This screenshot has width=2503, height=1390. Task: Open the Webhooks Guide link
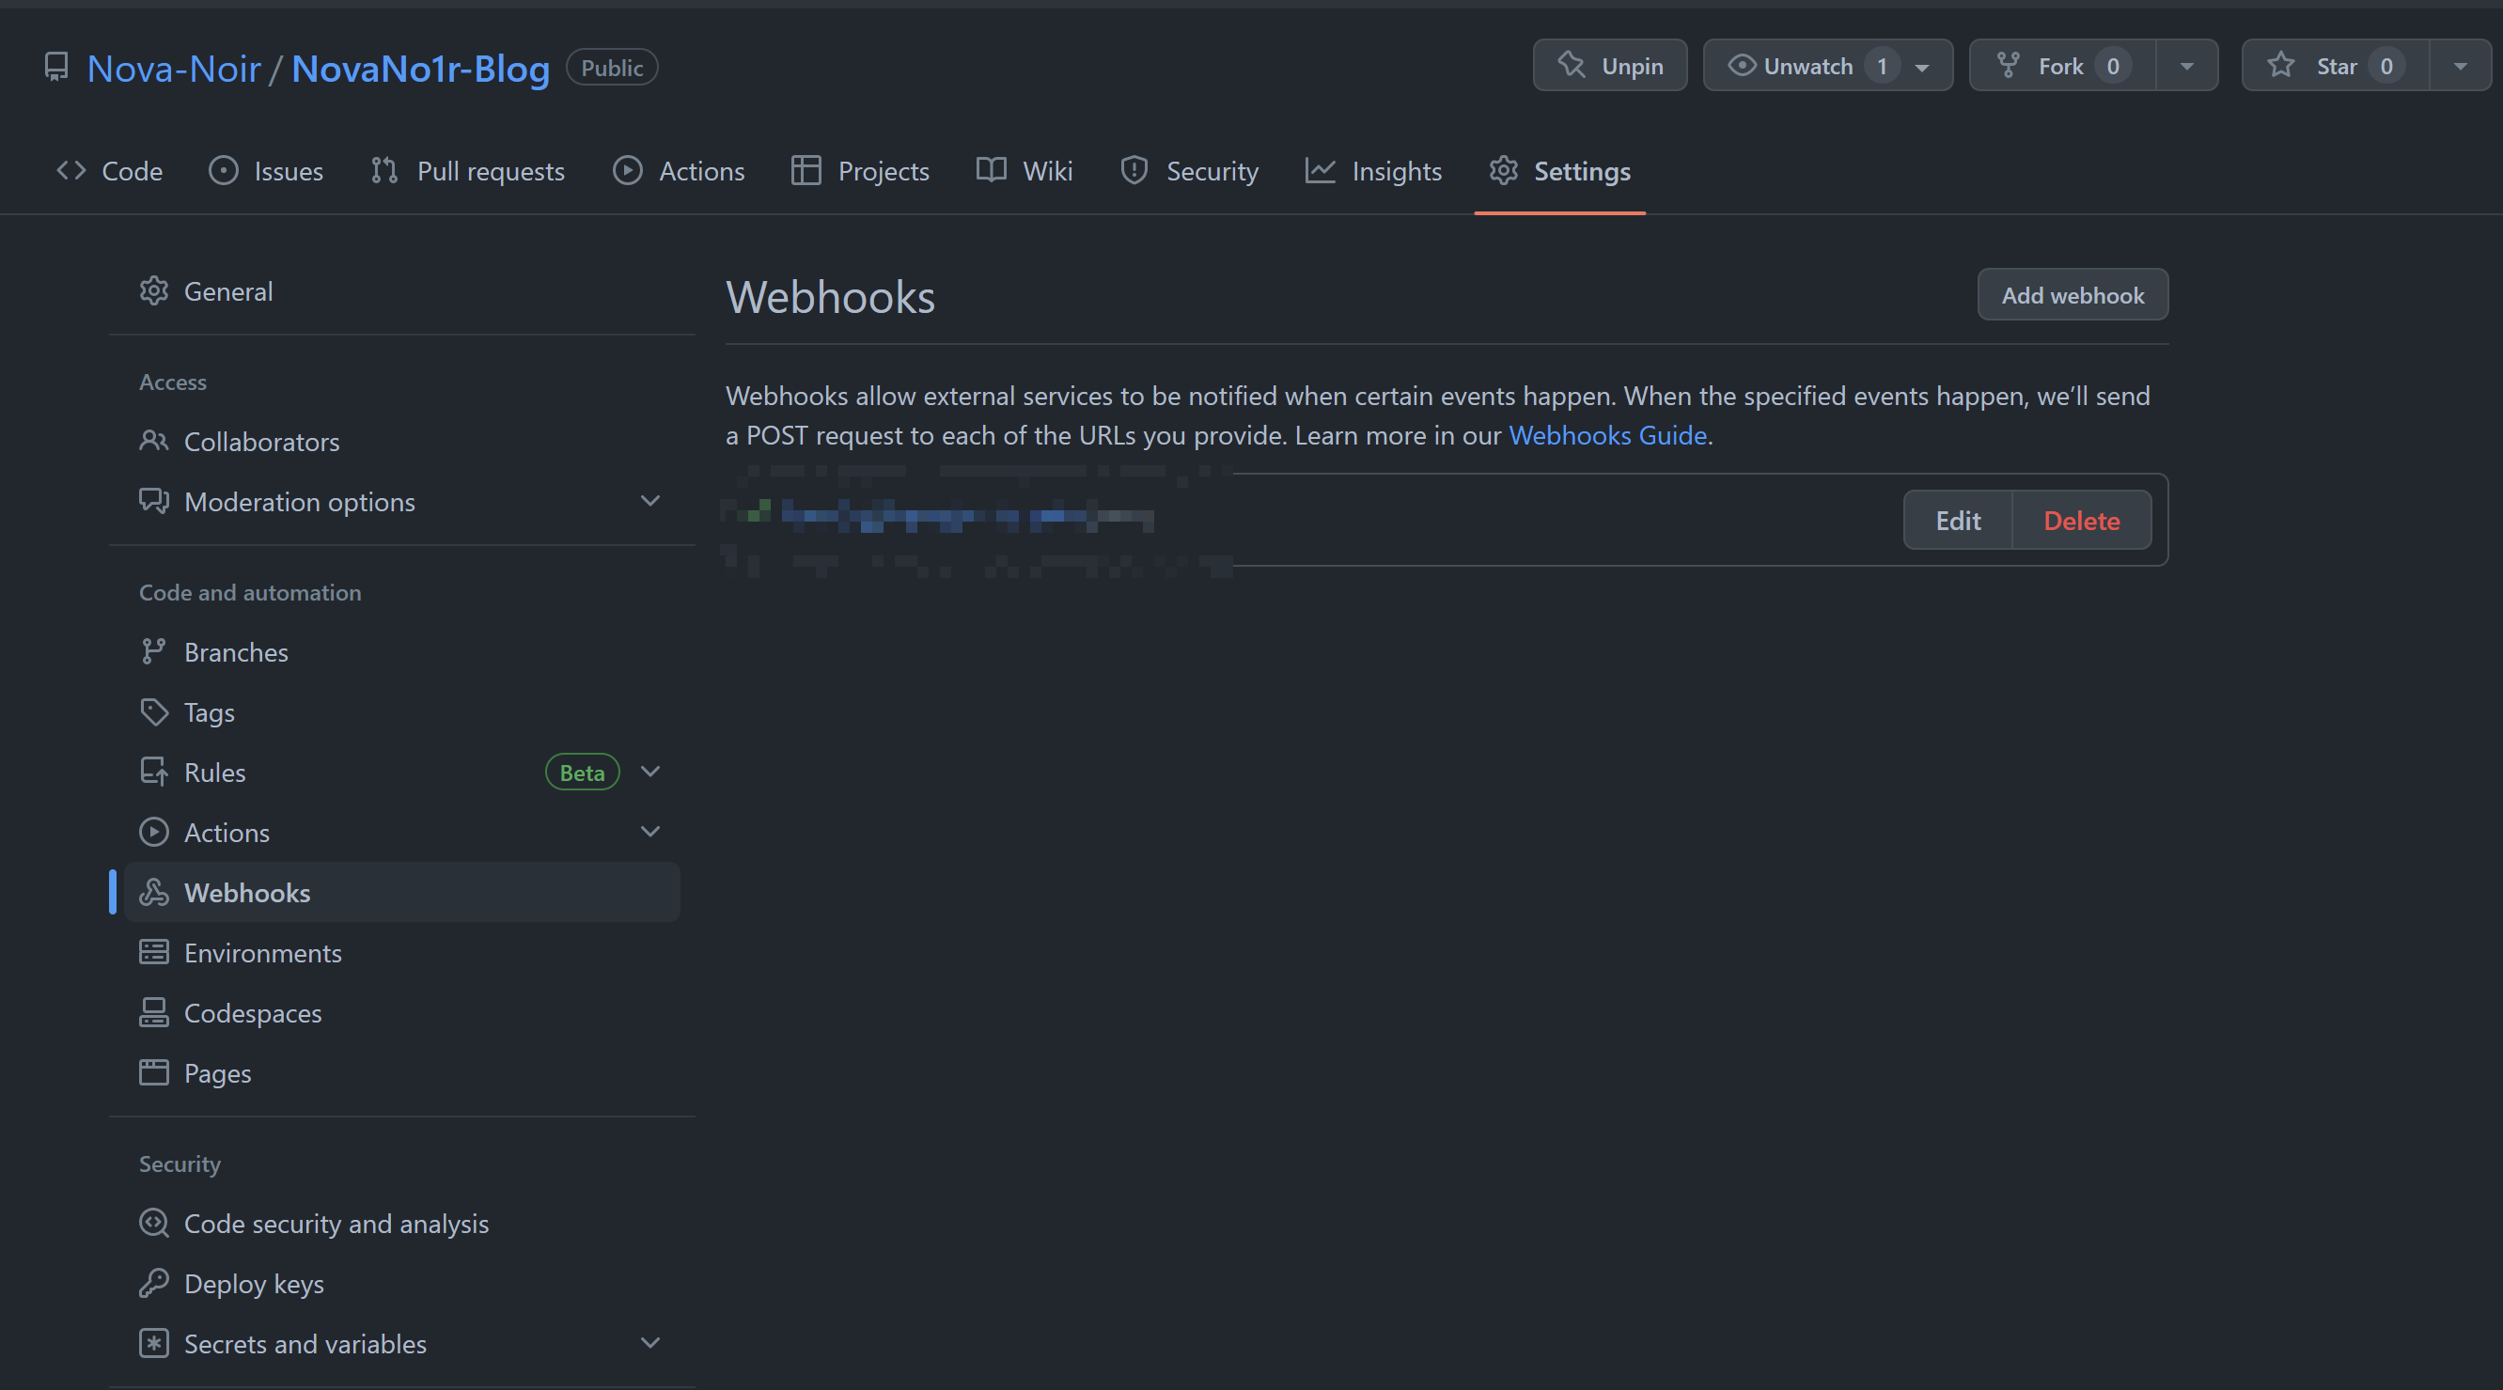tap(1607, 435)
